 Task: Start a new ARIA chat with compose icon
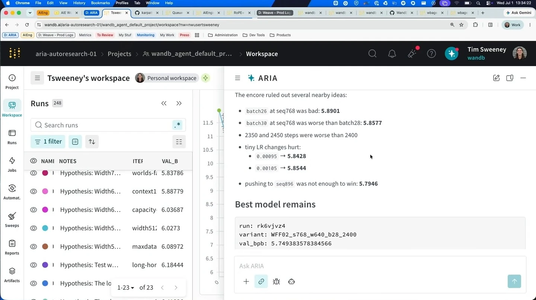point(496,78)
